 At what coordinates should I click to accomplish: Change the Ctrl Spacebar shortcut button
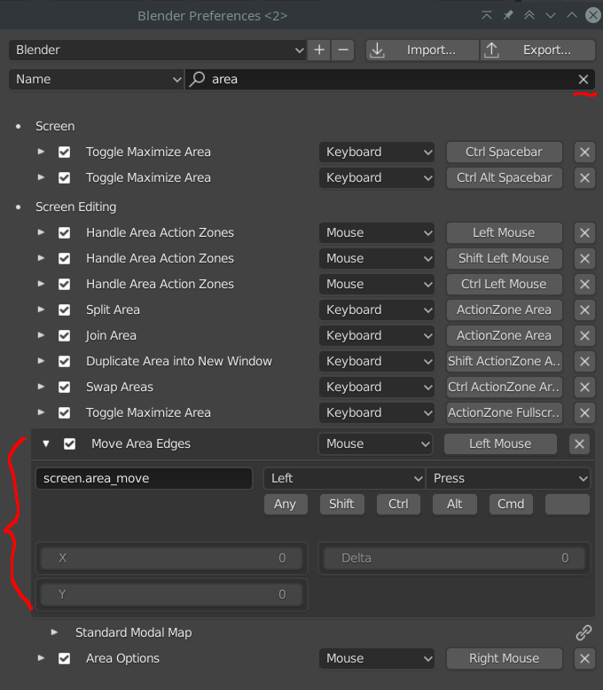[505, 153]
